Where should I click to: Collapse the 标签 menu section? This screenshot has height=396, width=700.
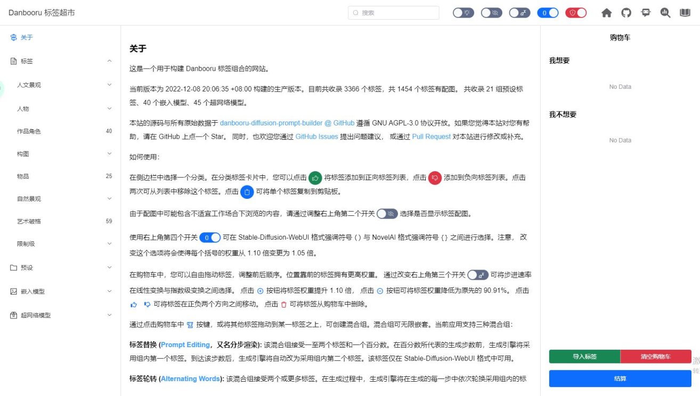(x=61, y=61)
